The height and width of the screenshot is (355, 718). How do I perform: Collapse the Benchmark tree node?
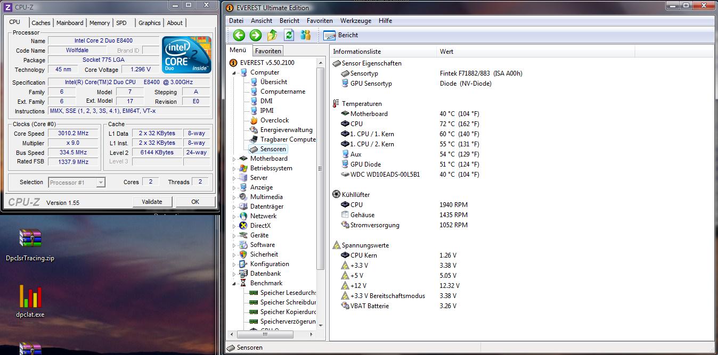234,283
